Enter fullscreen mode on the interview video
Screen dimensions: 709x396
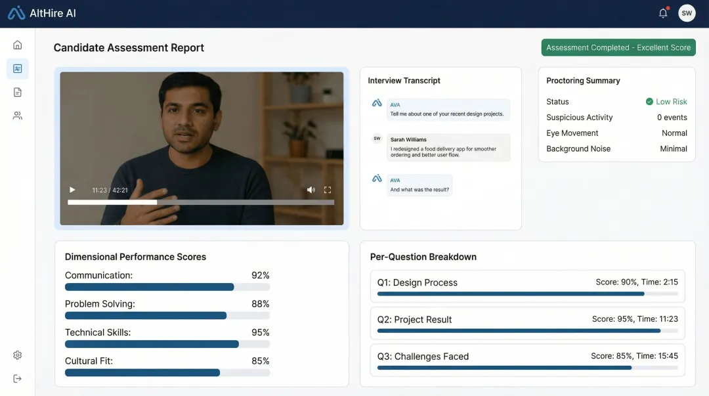coord(327,190)
